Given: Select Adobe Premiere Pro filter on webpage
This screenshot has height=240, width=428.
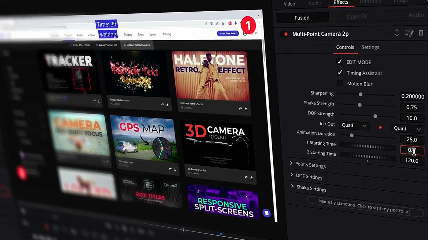Looking at the screenshot, I should coord(107,45).
